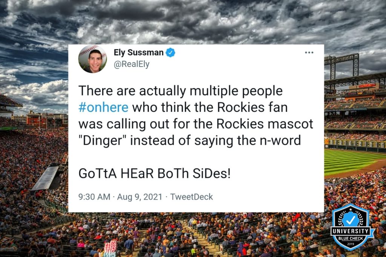Click the 2019 text on the shield
This screenshot has width=386, height=257.
tap(351, 244)
